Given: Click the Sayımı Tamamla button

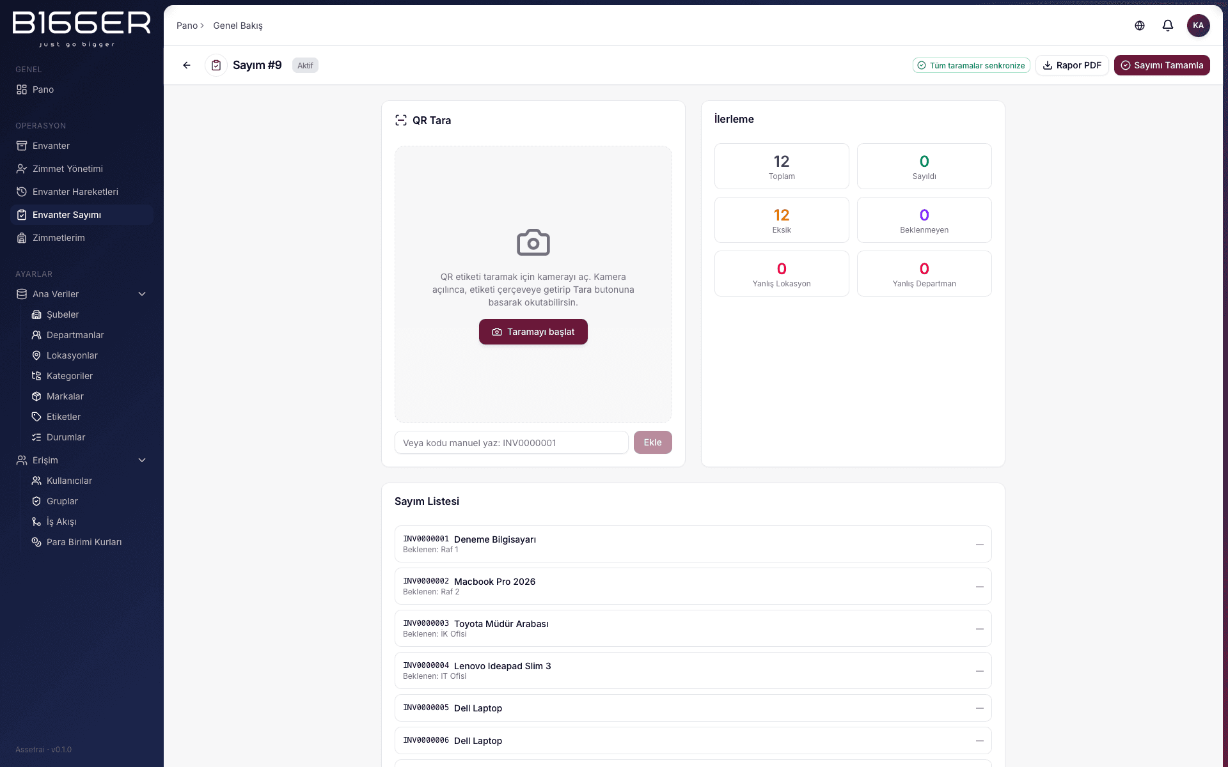Looking at the screenshot, I should tap(1161, 65).
